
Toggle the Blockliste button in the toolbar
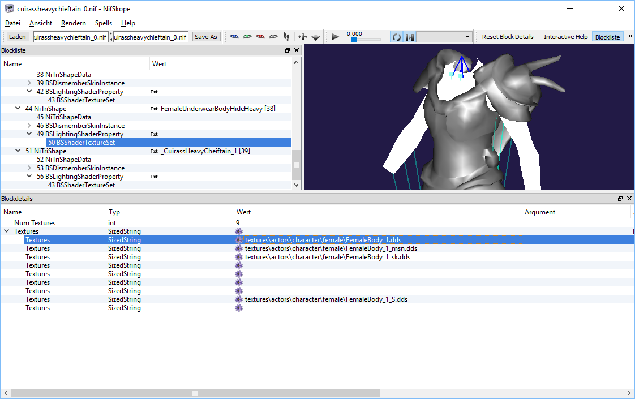click(607, 36)
